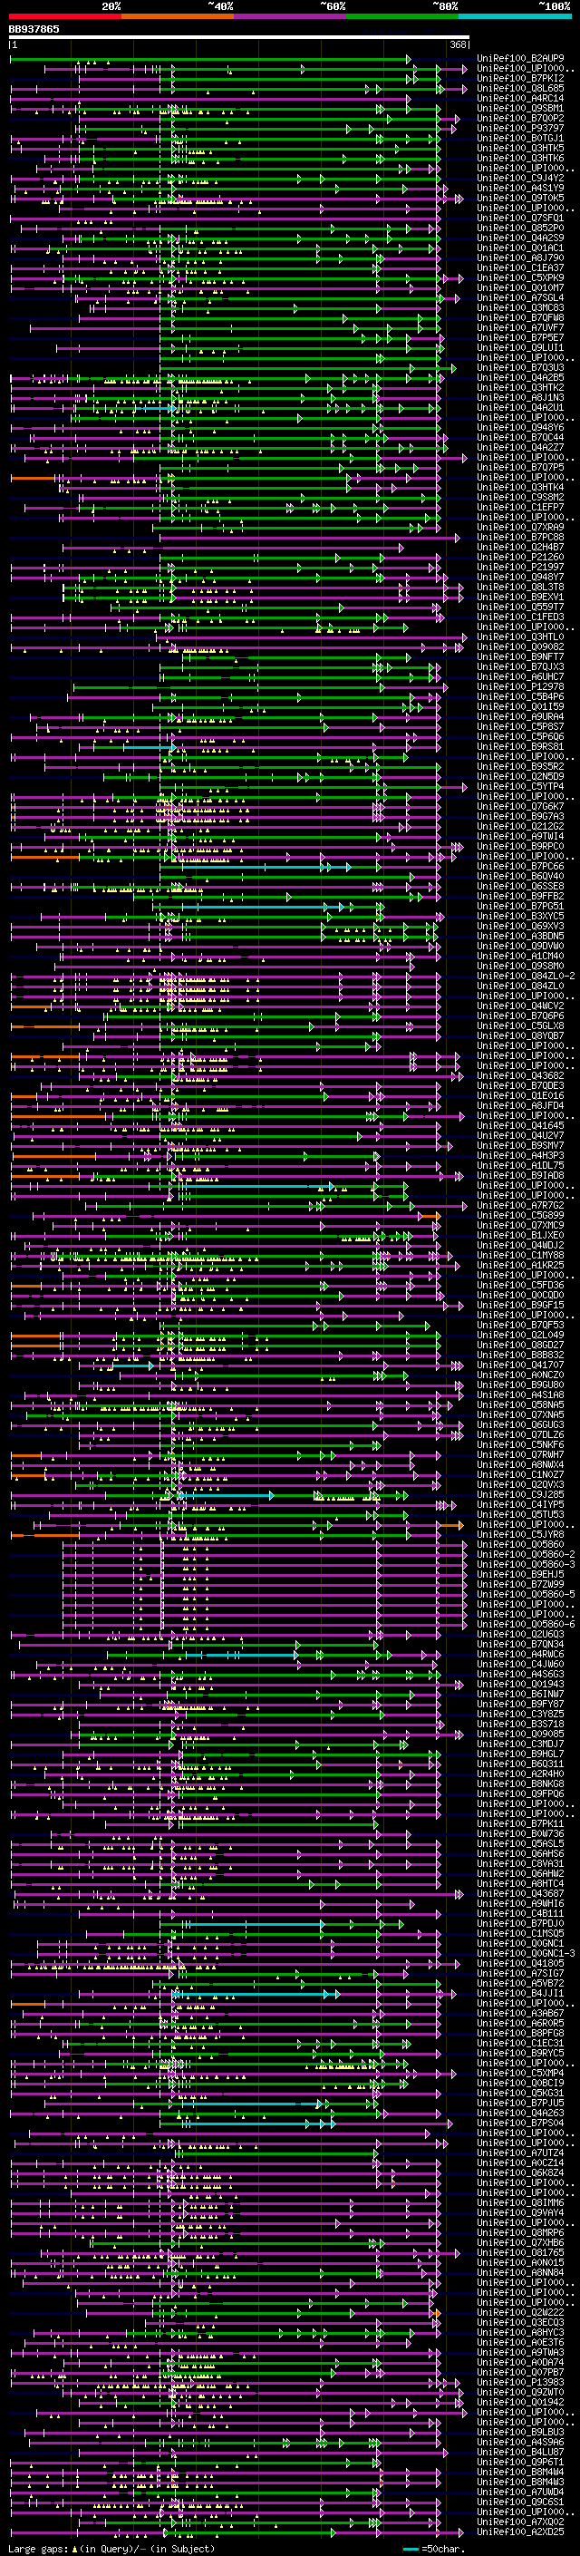Select the UniRef100_C5XPK9 label
Image resolution: width=580 pixels, height=2556 pixels.
tap(520, 277)
